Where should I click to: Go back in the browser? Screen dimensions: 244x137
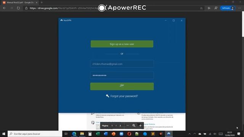[x=4, y=8]
